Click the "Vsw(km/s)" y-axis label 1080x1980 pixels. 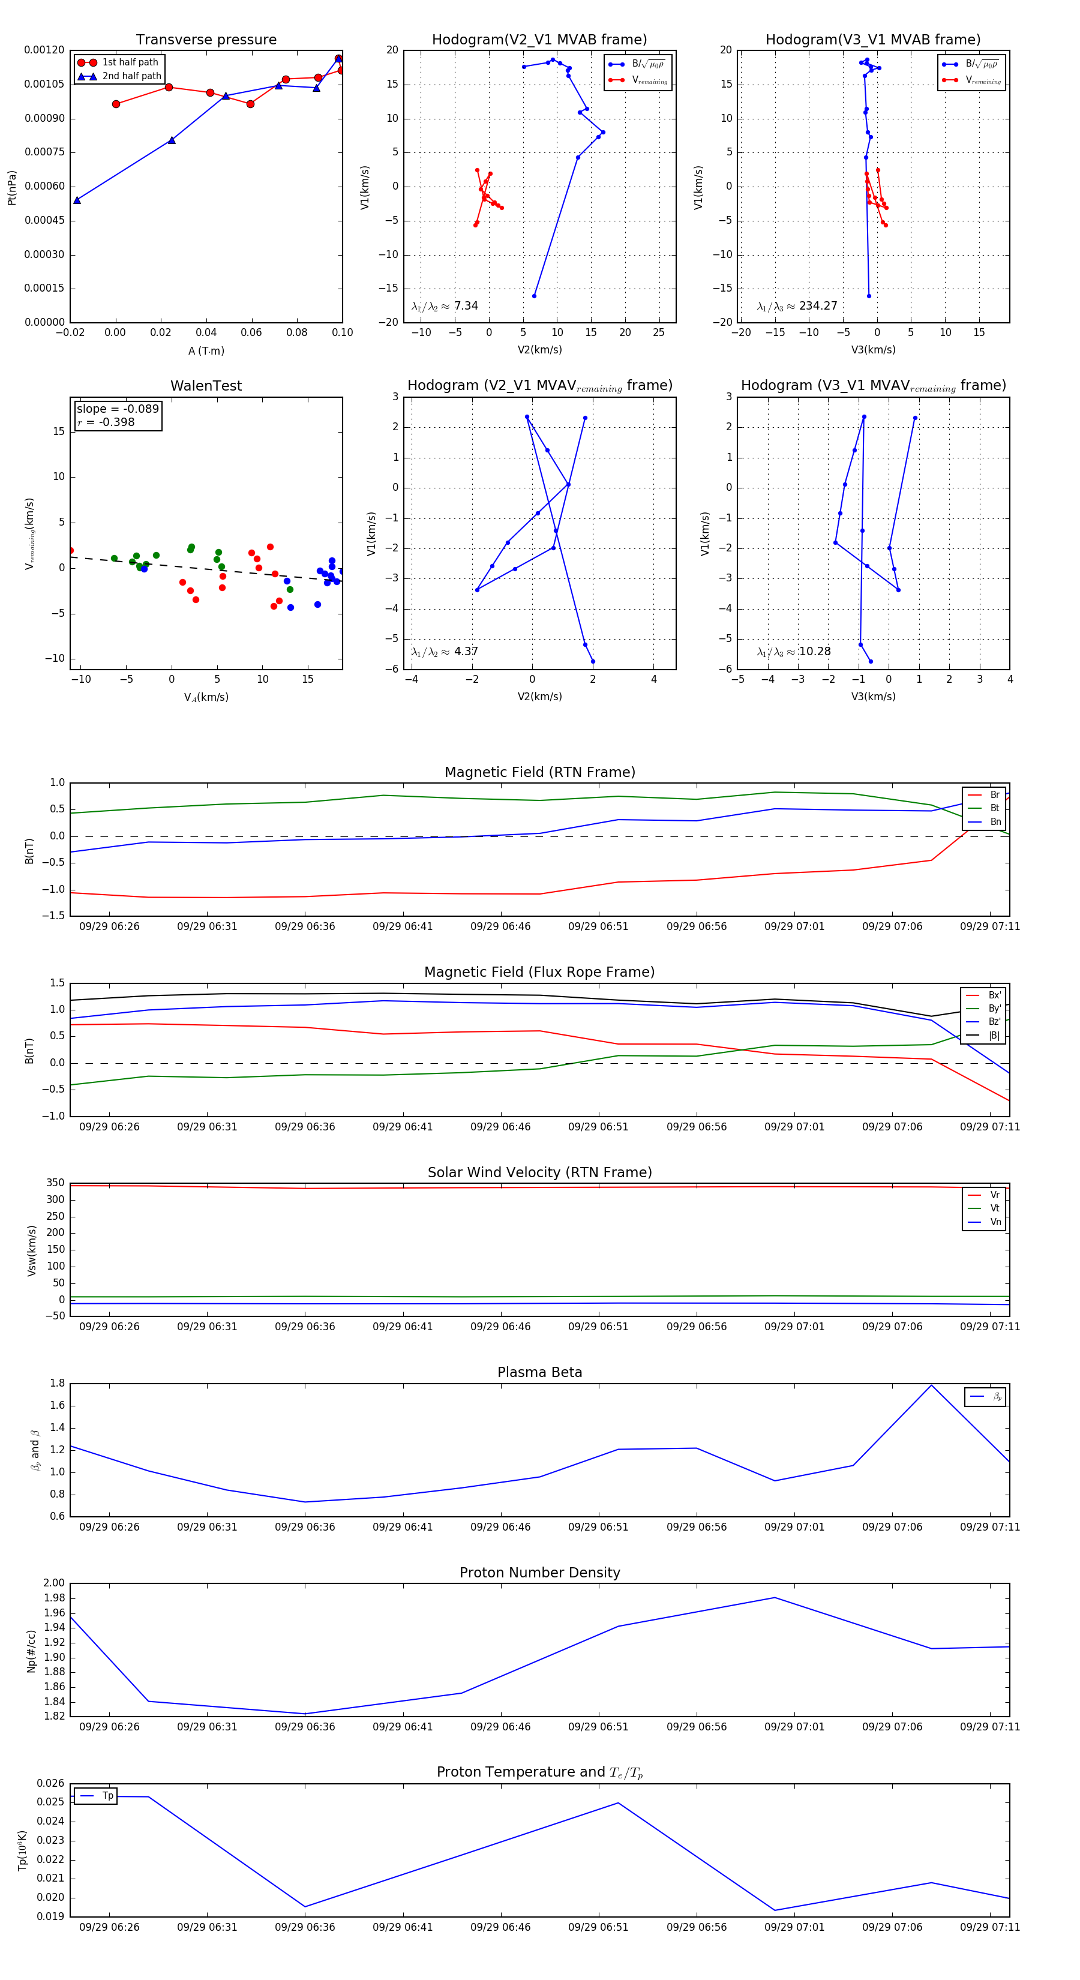[x=32, y=1250]
